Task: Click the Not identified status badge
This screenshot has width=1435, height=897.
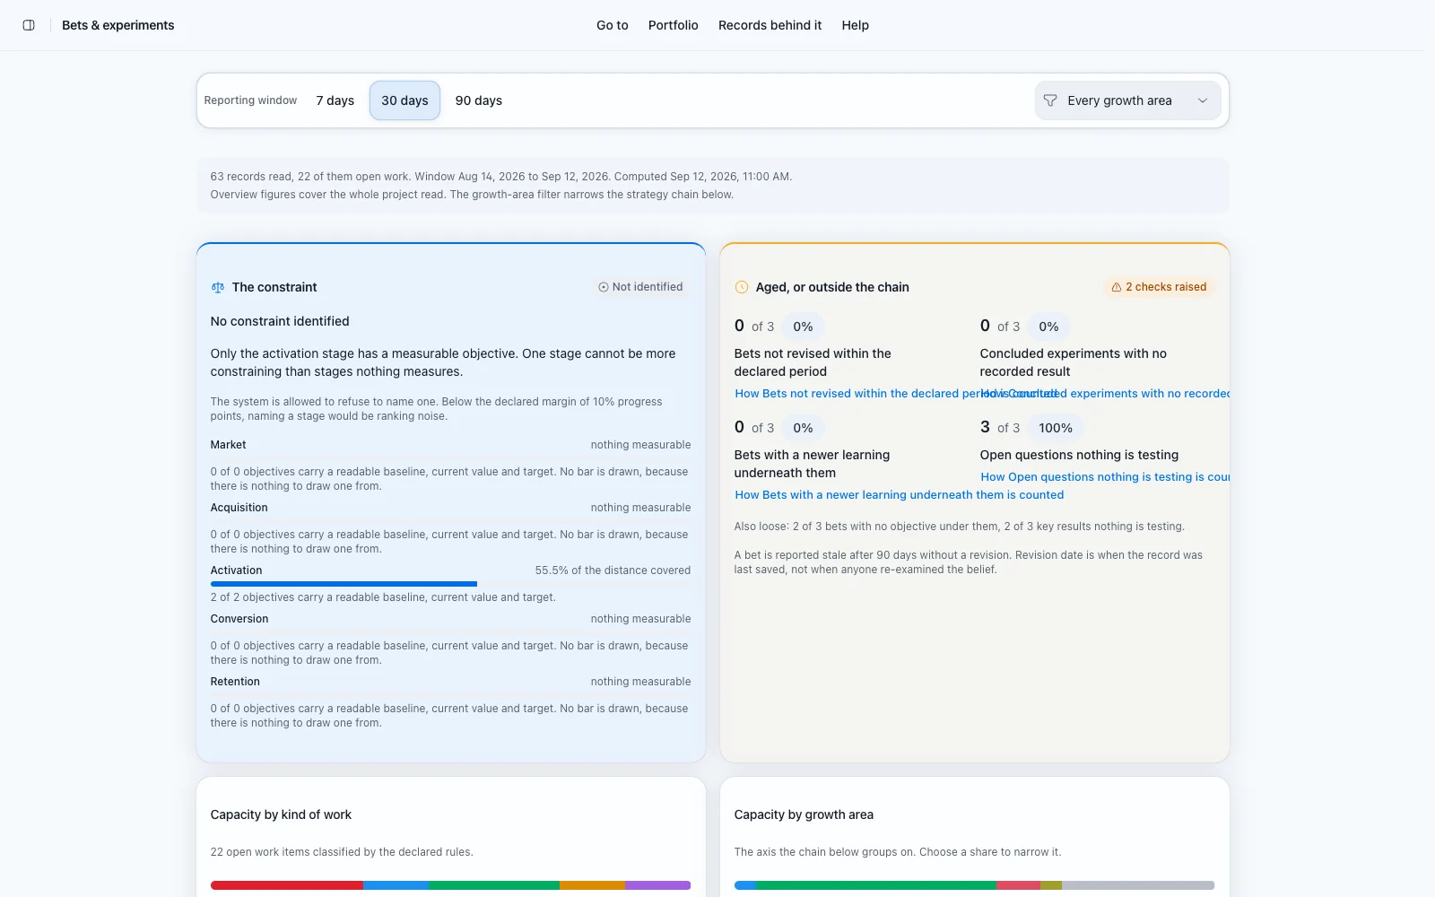Action: pyautogui.click(x=640, y=287)
